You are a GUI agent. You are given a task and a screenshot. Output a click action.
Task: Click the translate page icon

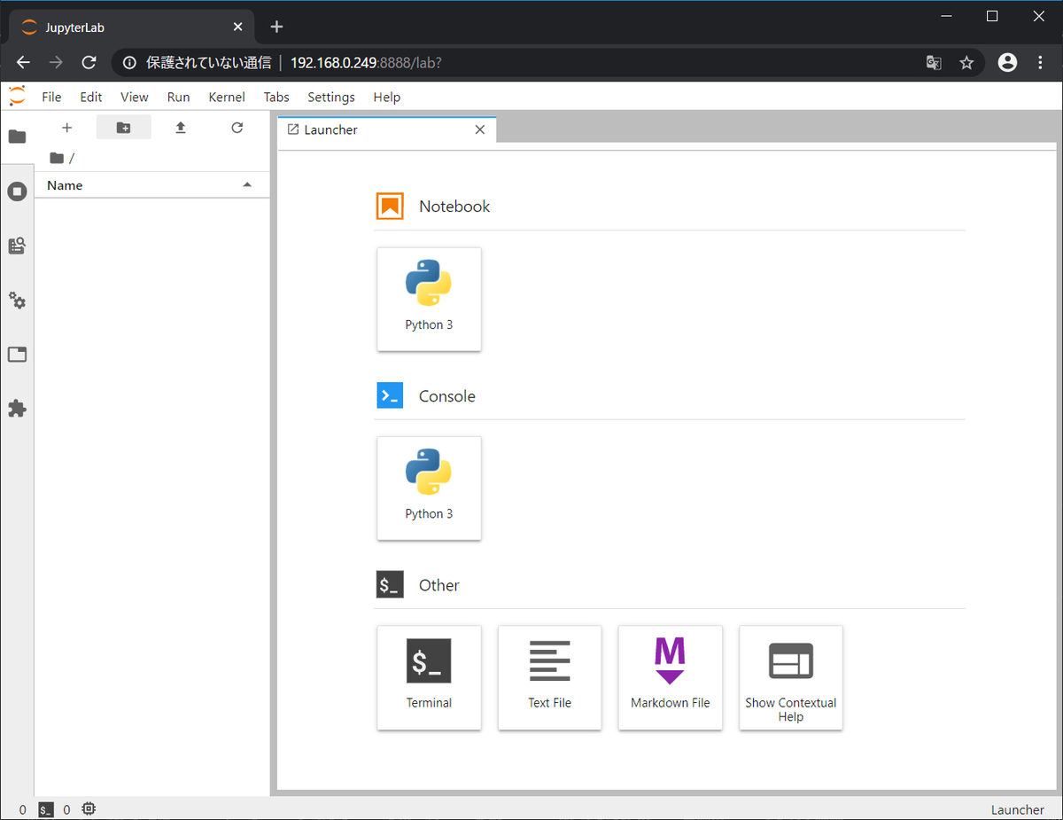tap(934, 63)
